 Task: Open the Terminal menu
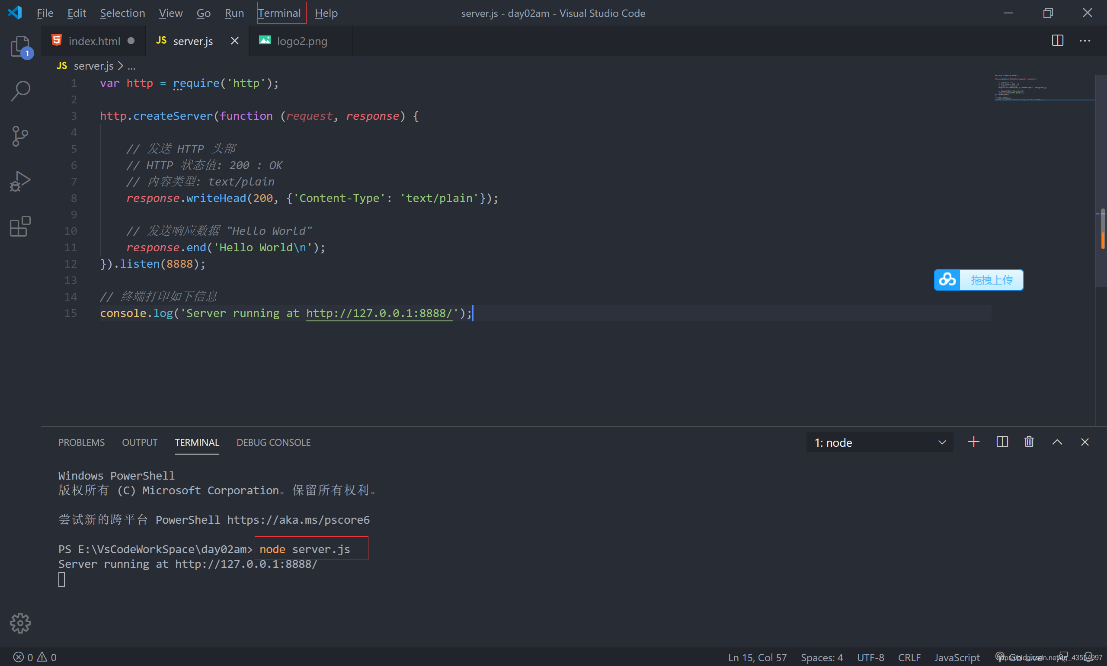[x=279, y=13]
